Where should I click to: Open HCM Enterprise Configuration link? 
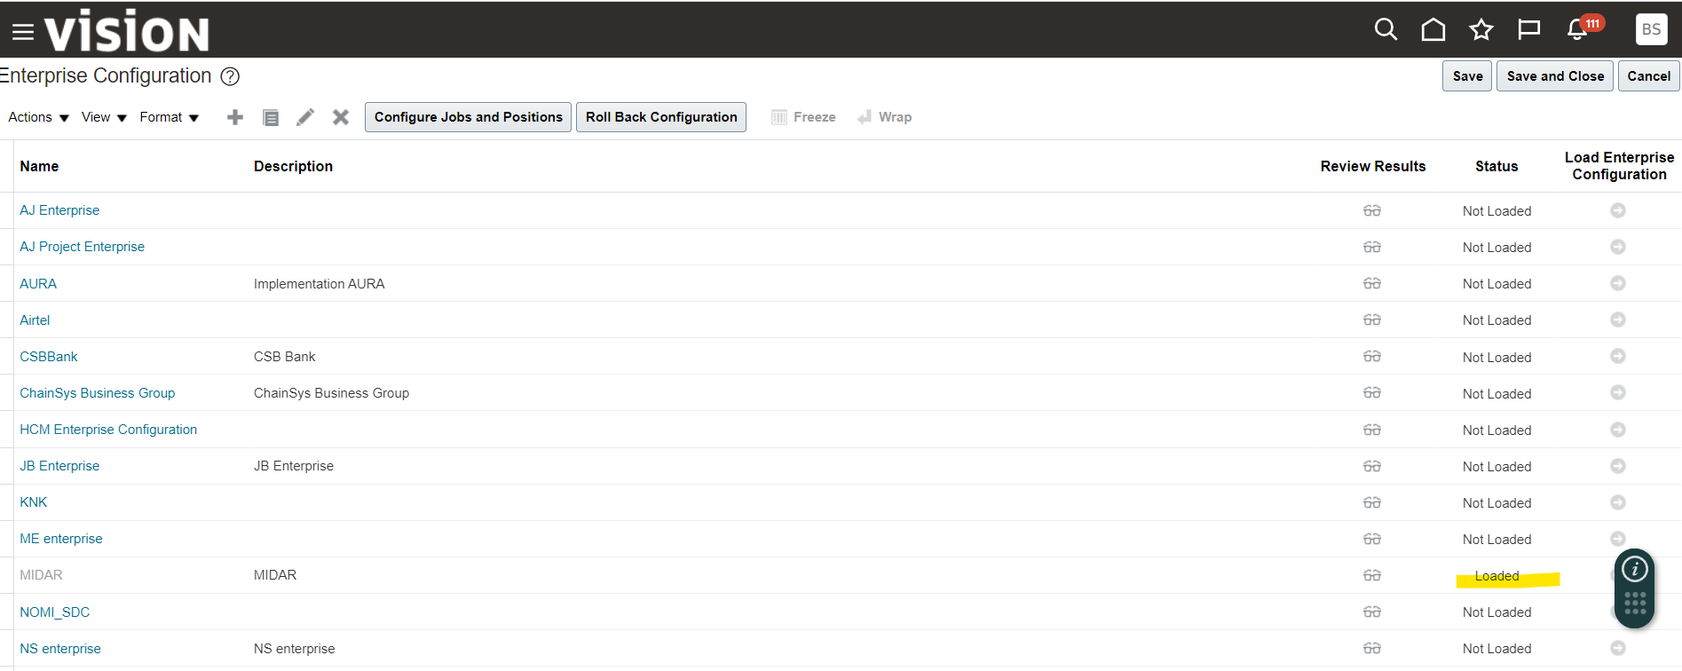point(108,430)
